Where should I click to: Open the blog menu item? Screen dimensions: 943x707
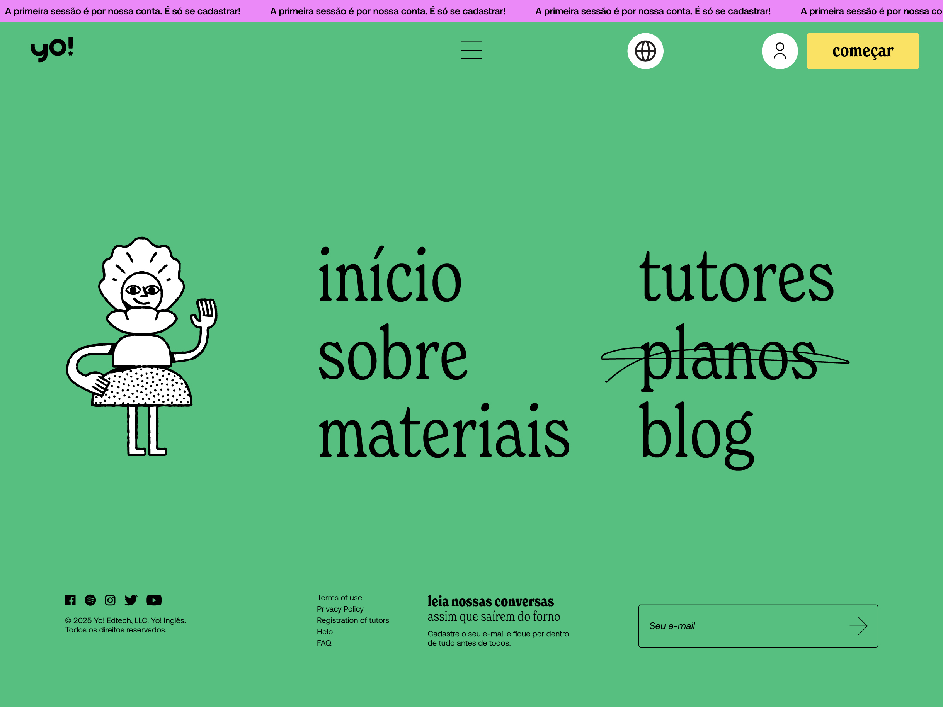(696, 433)
